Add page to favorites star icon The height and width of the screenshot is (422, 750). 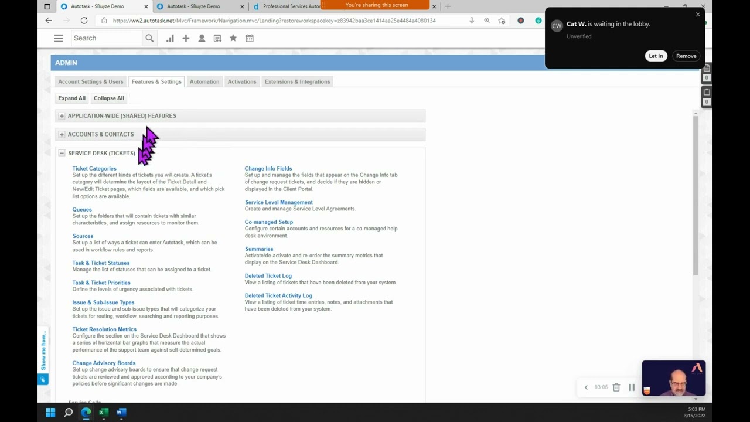tap(502, 21)
